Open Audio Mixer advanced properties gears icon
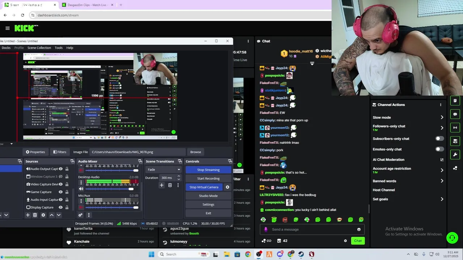This screenshot has width=463, height=260. point(80,215)
